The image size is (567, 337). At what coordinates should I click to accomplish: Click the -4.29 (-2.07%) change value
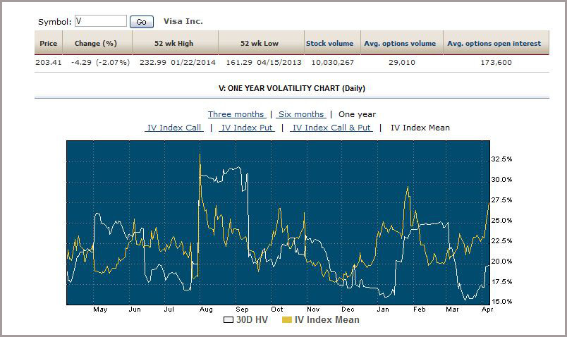click(x=100, y=62)
